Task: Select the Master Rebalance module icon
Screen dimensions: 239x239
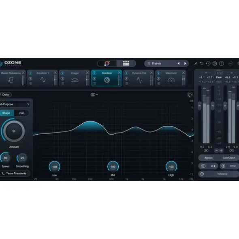Action: point(11,80)
